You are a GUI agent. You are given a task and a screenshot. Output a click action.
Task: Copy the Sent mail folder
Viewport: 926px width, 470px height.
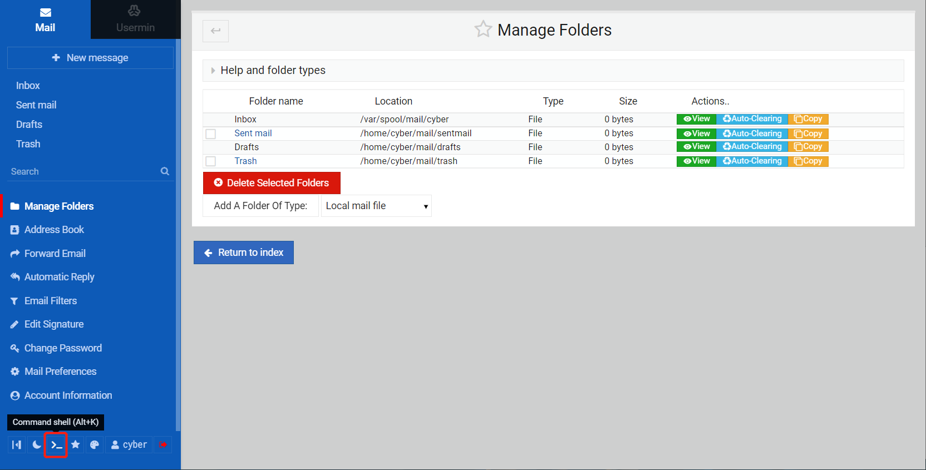click(808, 133)
